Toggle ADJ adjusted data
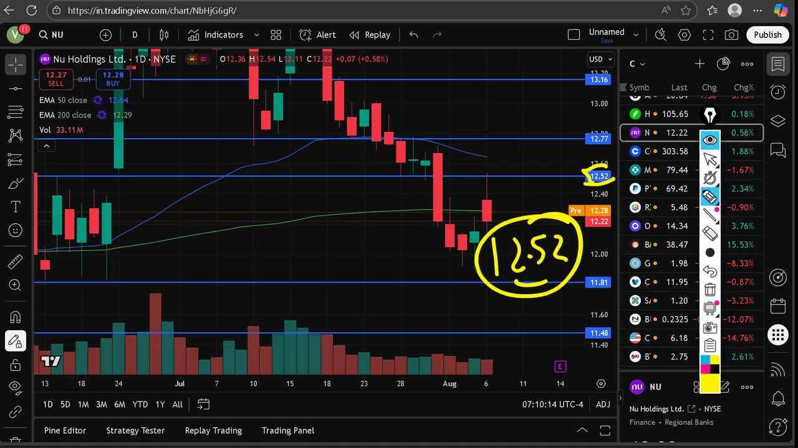This screenshot has height=448, width=798. pos(603,404)
